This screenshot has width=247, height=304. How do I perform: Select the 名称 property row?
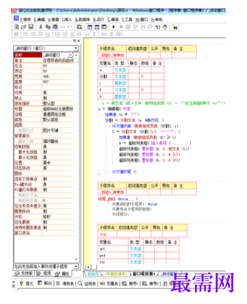[x=44, y=55]
